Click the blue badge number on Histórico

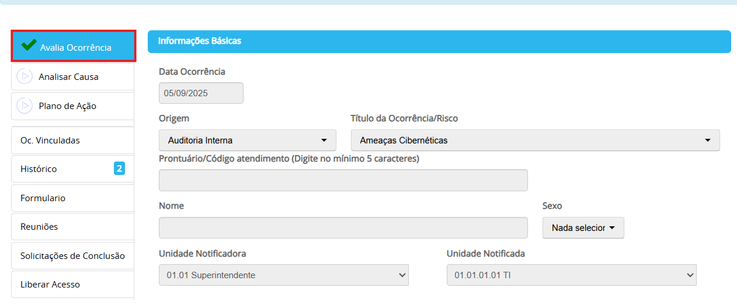click(119, 169)
